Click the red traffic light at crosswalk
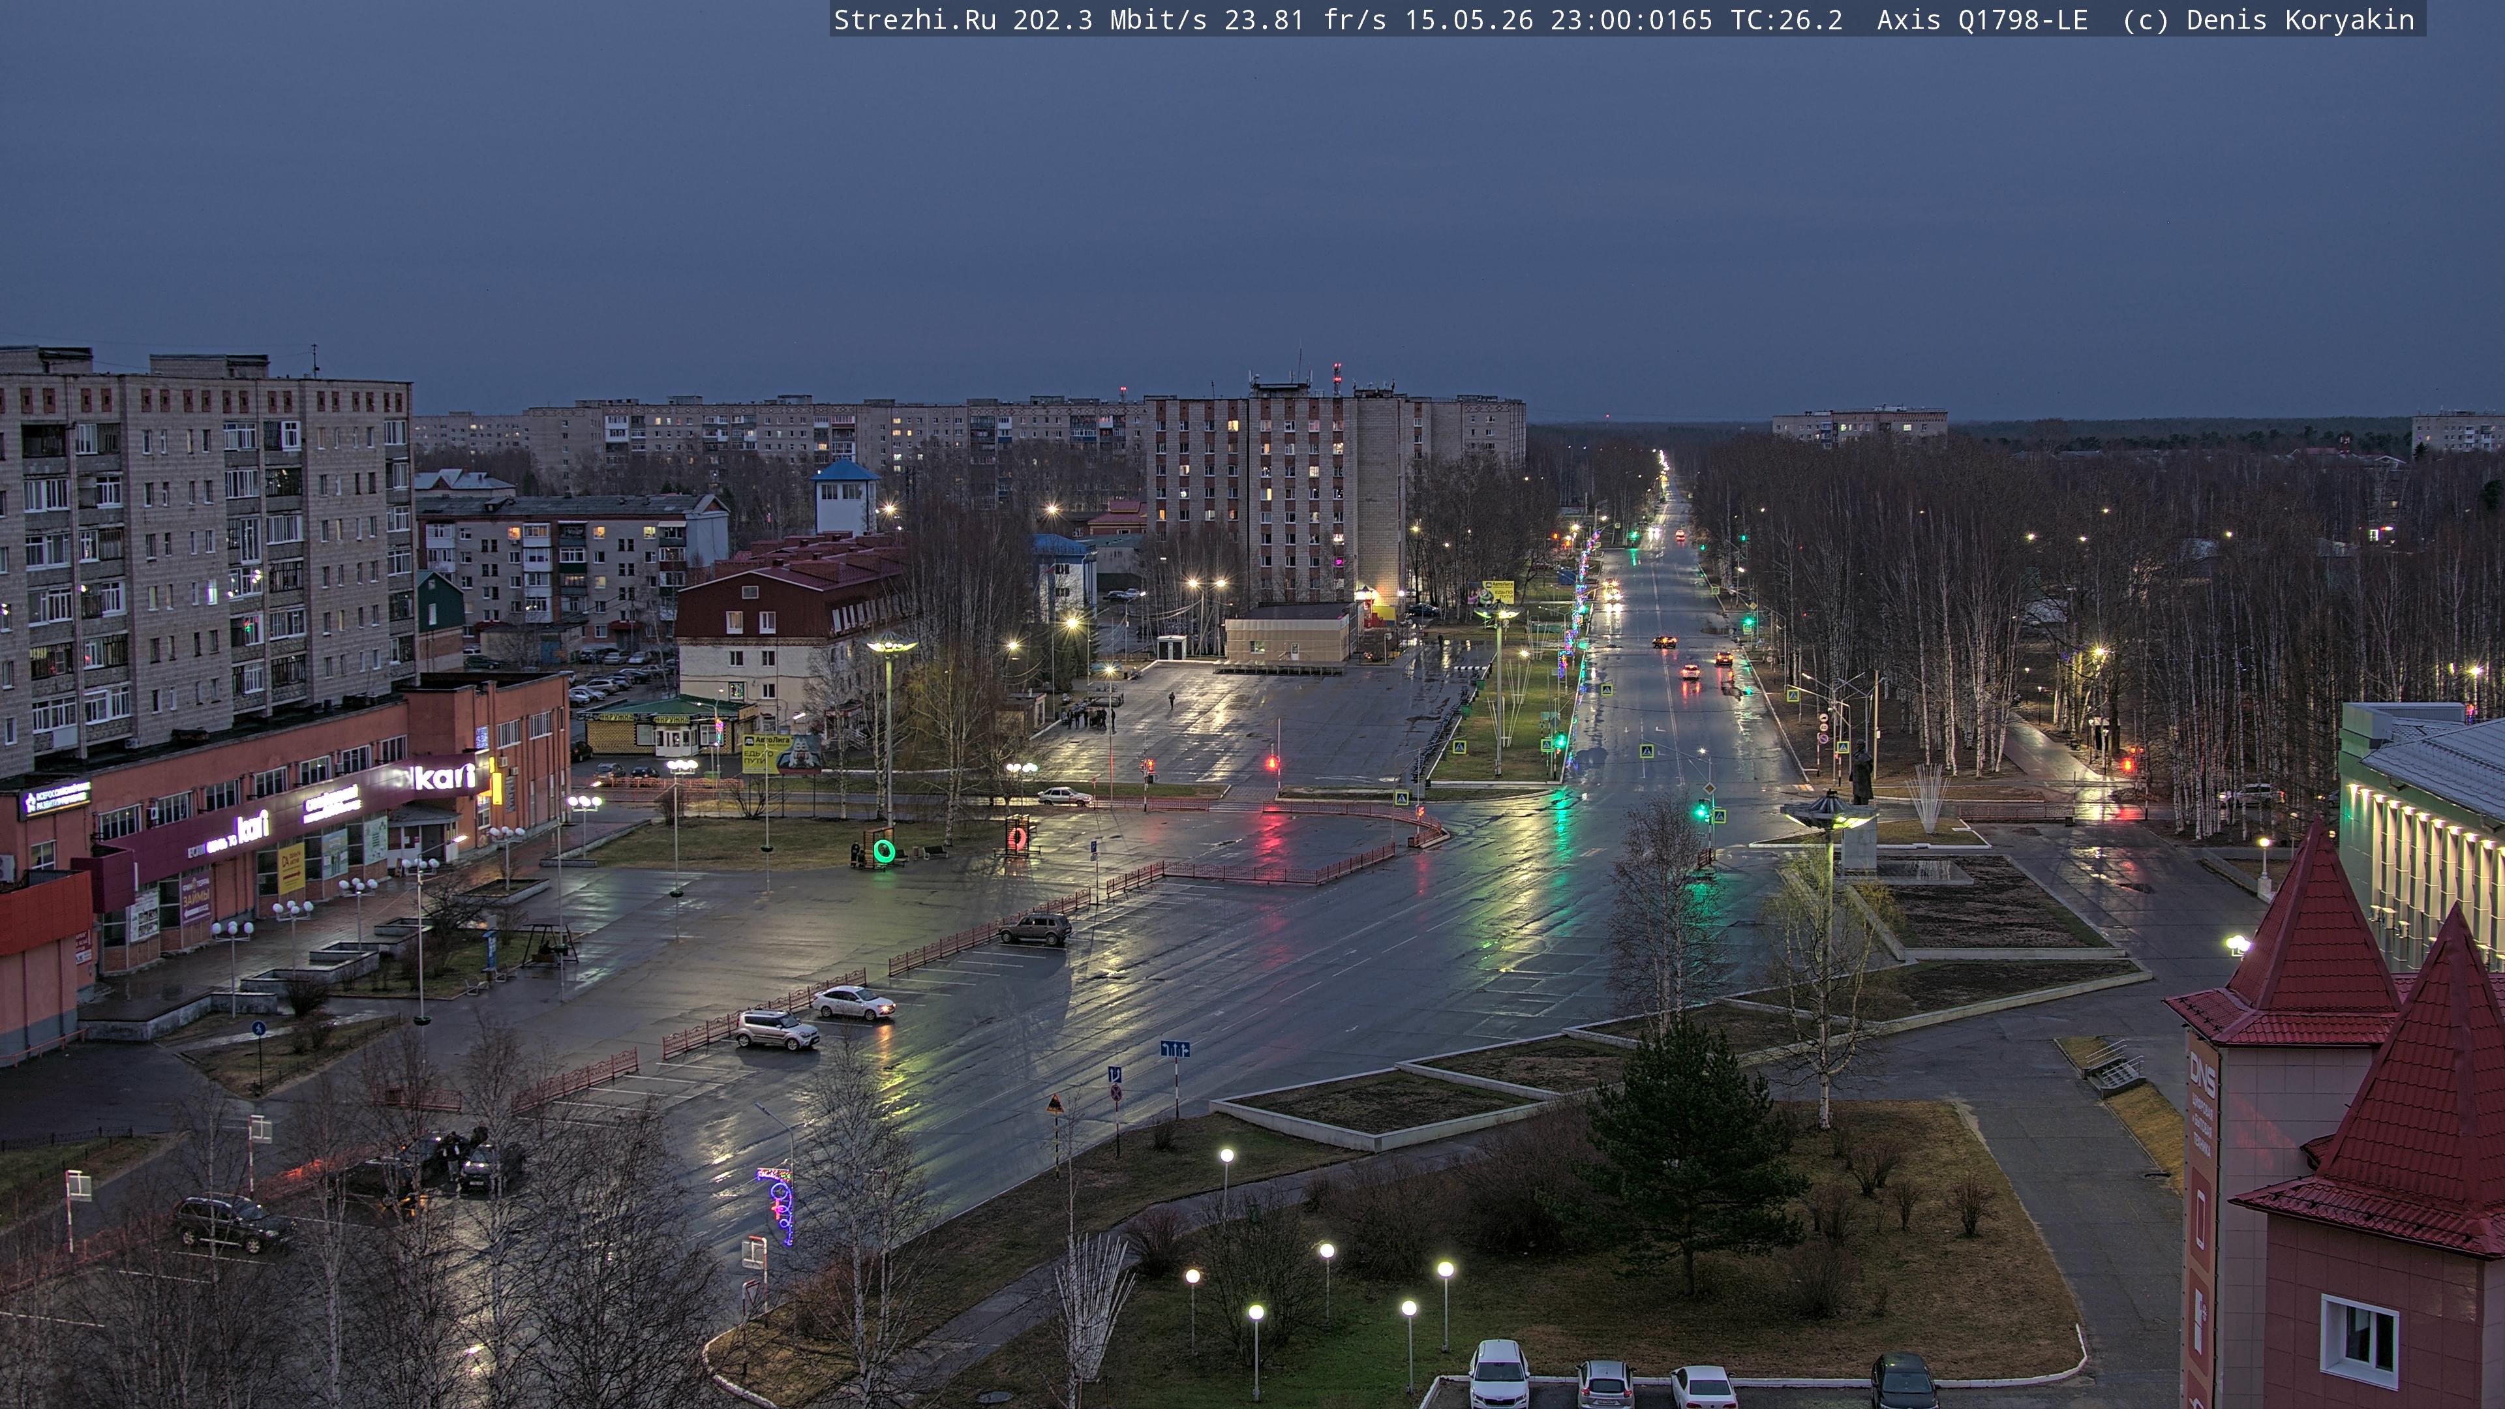Image resolution: width=2505 pixels, height=1409 pixels. click(1272, 763)
